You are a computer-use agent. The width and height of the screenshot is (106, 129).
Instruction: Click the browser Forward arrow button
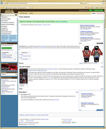4,3
